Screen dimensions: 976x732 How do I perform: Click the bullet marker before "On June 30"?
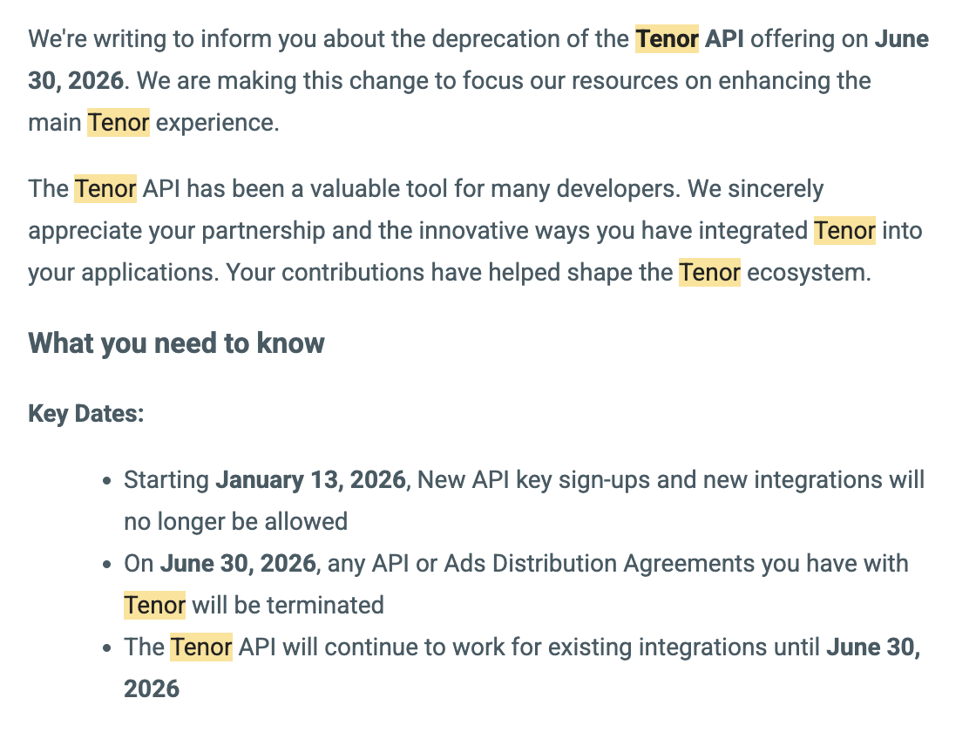(x=106, y=565)
